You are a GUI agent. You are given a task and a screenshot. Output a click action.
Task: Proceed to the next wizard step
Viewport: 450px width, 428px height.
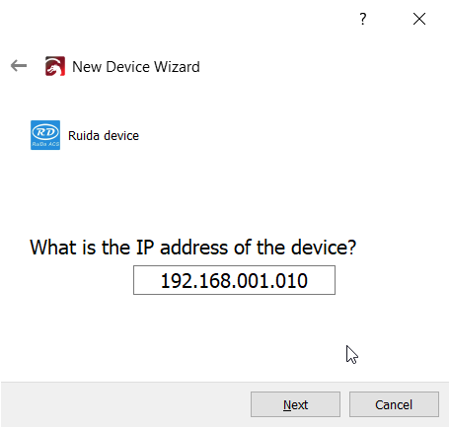pos(295,404)
